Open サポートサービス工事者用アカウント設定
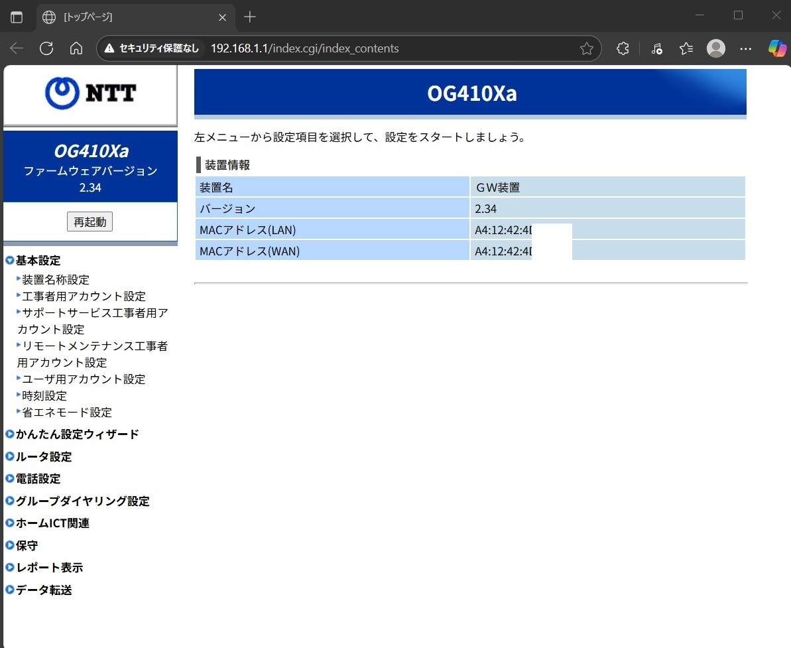 [93, 321]
